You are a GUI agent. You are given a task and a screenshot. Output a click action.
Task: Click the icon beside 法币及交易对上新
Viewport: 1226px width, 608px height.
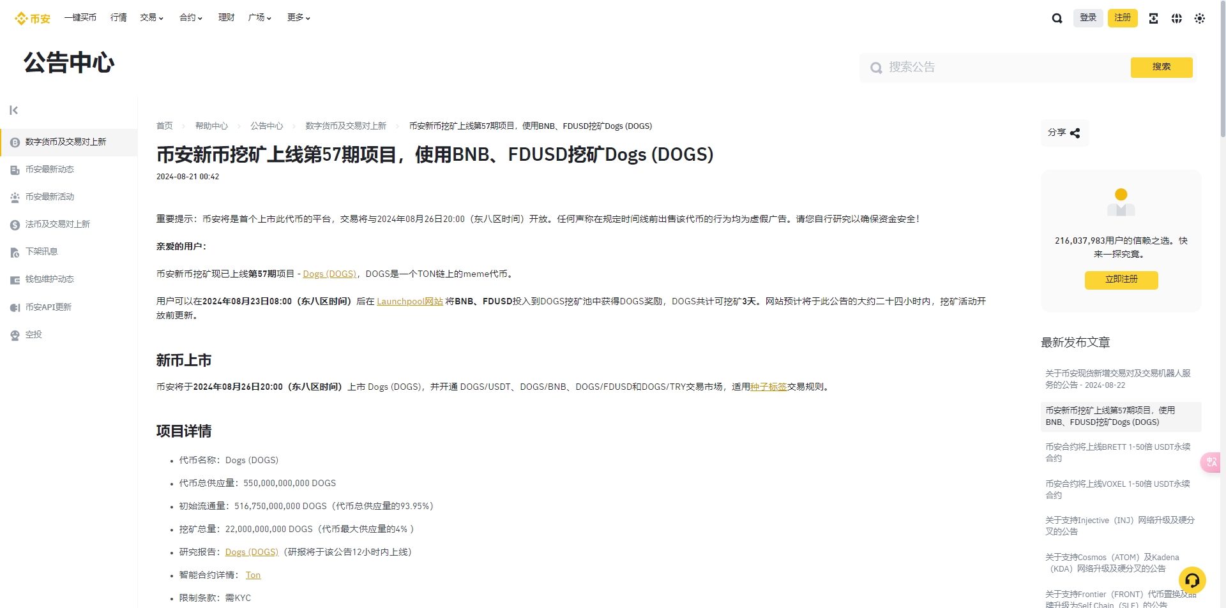pyautogui.click(x=15, y=225)
